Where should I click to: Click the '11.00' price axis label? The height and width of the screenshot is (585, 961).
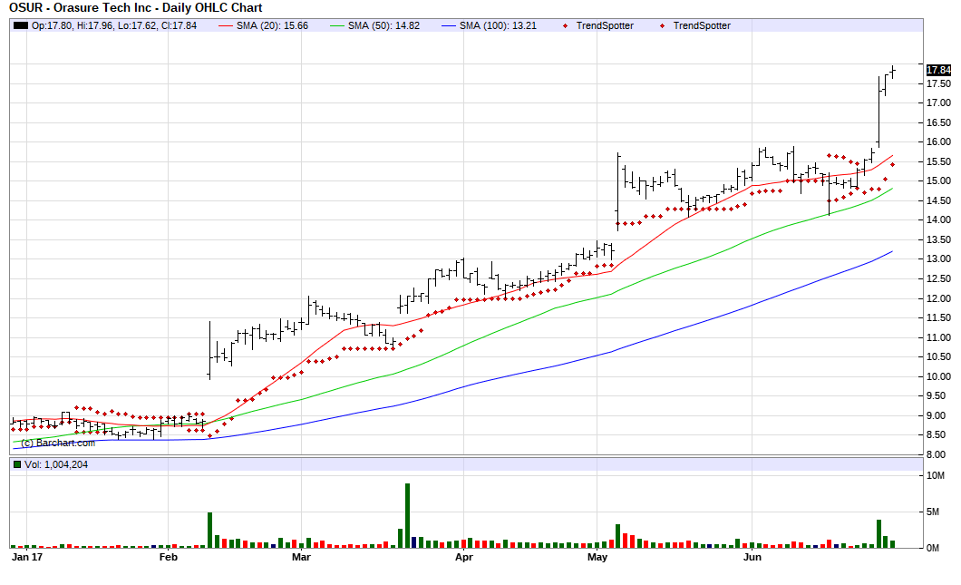pyautogui.click(x=938, y=337)
